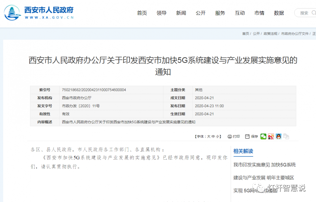The image size is (316, 202).
Task: Click the 打印 print icon
Action: (x=234, y=136)
